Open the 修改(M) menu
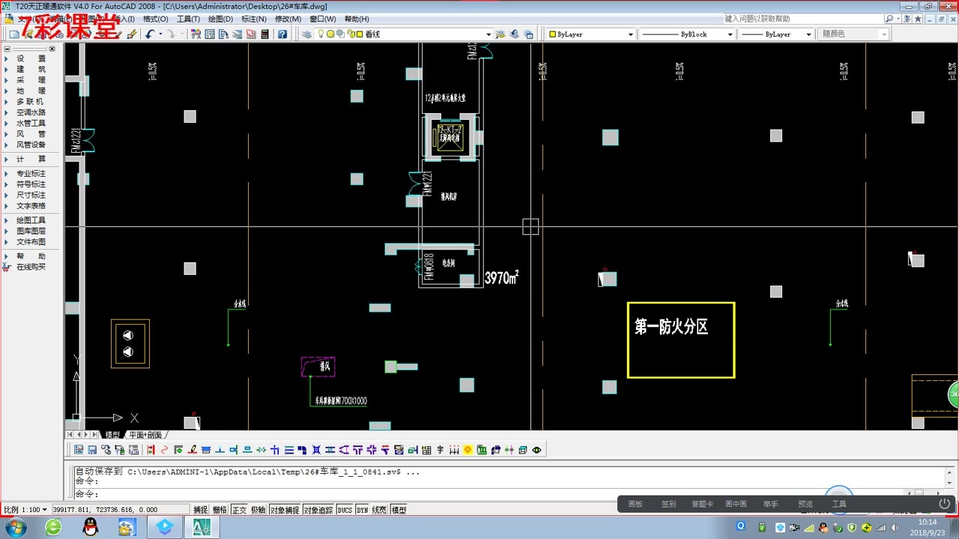 click(x=288, y=19)
